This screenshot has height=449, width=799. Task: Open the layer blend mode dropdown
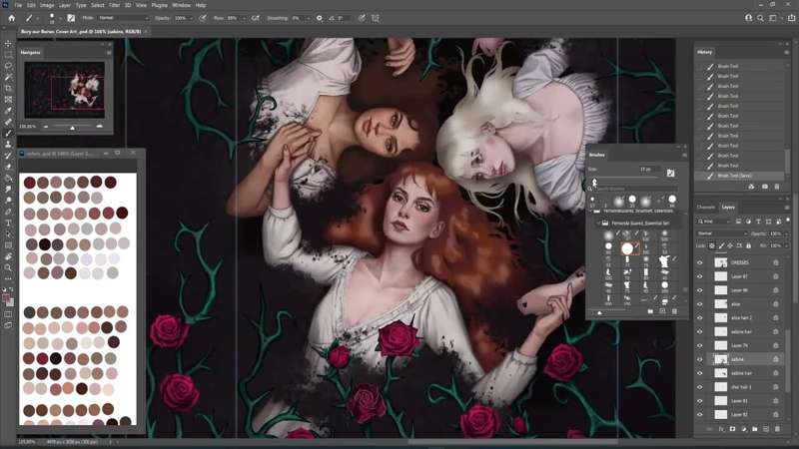click(x=721, y=233)
